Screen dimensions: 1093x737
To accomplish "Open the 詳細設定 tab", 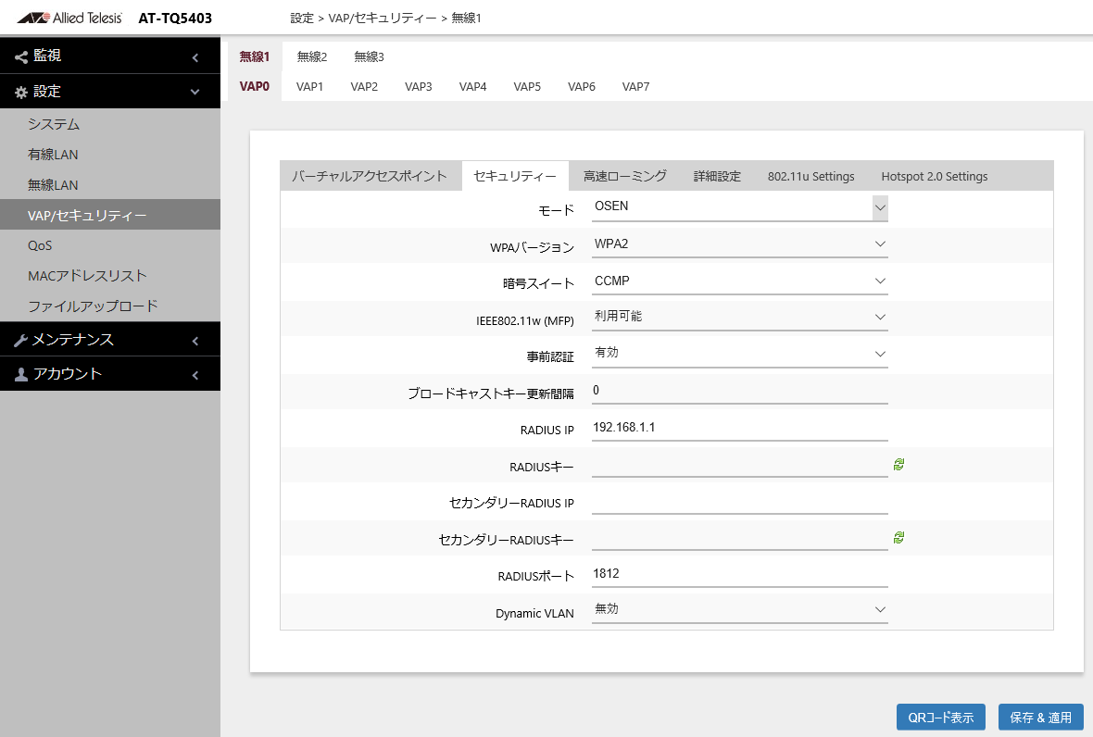I will (717, 176).
